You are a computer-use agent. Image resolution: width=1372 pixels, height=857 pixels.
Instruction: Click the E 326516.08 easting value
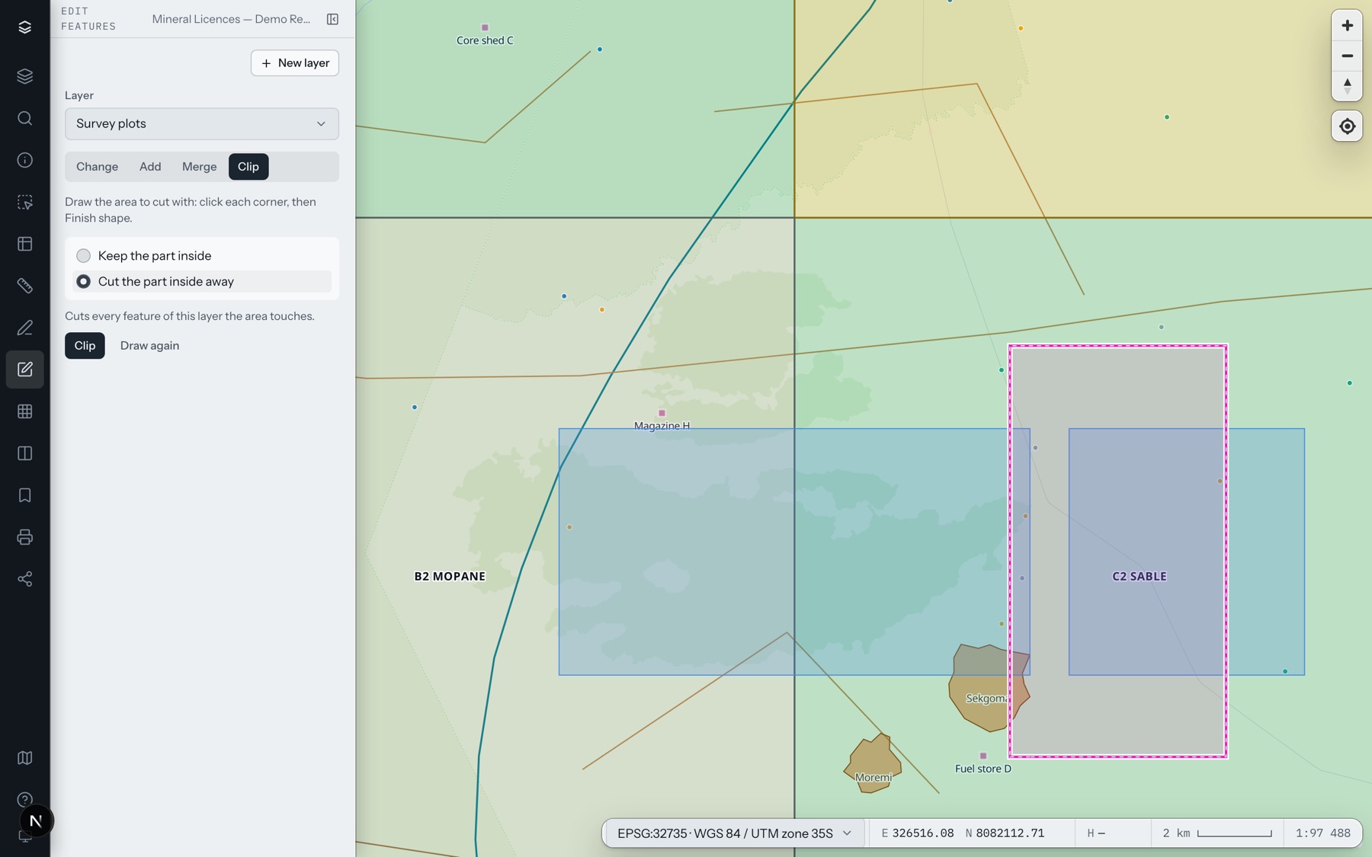[x=918, y=833]
